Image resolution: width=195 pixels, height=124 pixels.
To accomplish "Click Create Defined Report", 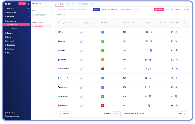I will [x=109, y=10].
